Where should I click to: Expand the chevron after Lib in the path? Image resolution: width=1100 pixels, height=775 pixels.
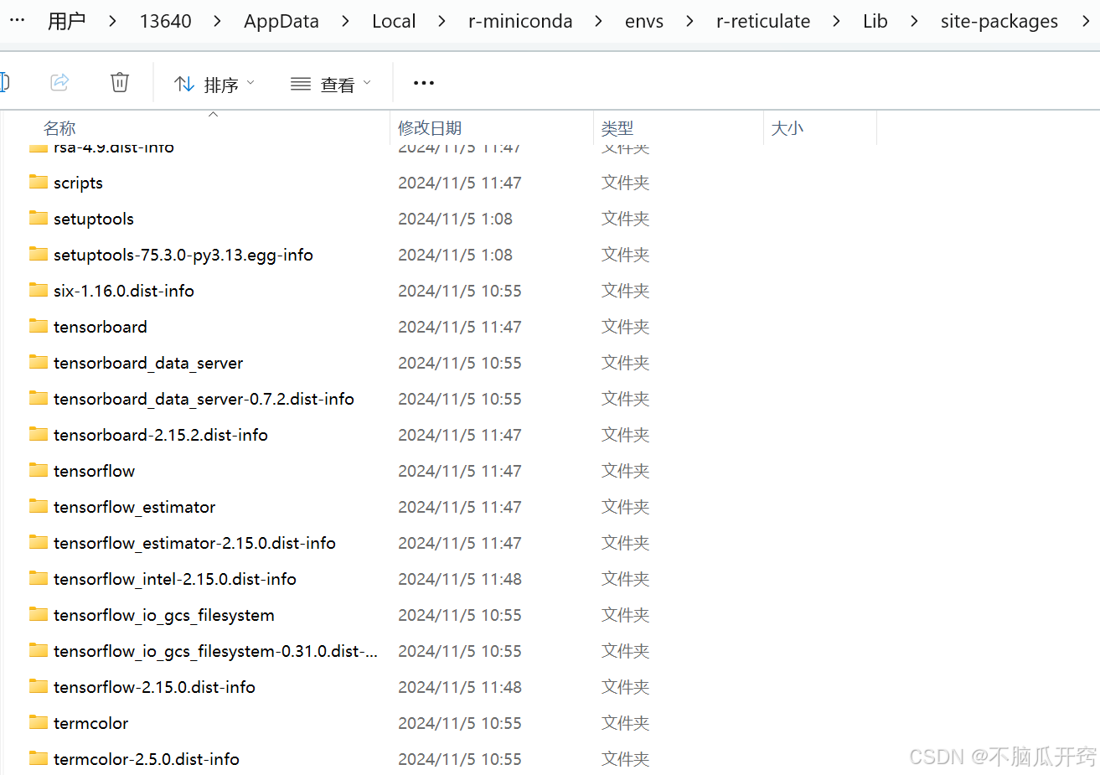pyautogui.click(x=914, y=21)
